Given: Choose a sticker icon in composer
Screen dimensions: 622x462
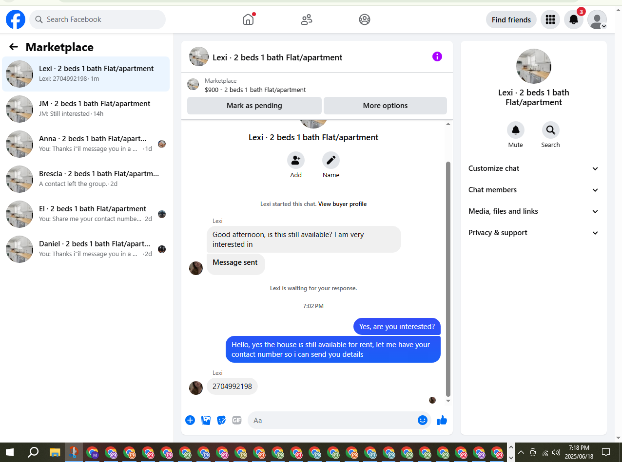Looking at the screenshot, I should tap(221, 420).
